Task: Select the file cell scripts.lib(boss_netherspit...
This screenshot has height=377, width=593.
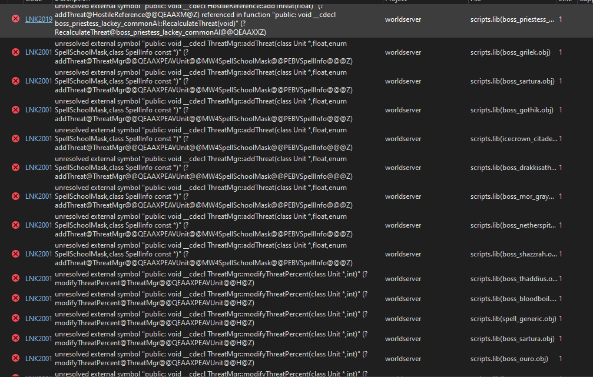Action: (x=513, y=225)
